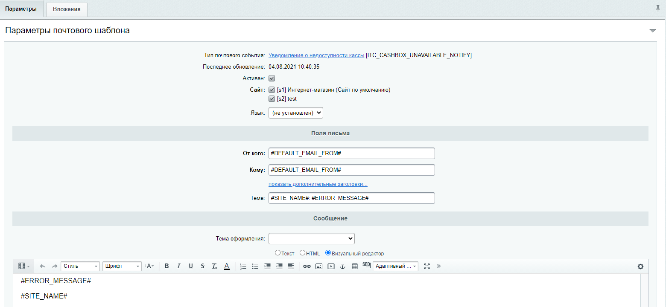Click the strikethrough formatting icon
666x307 pixels.
[x=203, y=266]
